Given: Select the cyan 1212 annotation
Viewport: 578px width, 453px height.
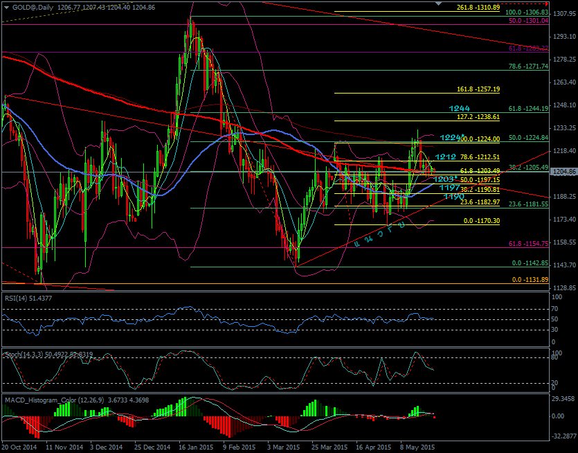Looking at the screenshot, I should pos(446,157).
